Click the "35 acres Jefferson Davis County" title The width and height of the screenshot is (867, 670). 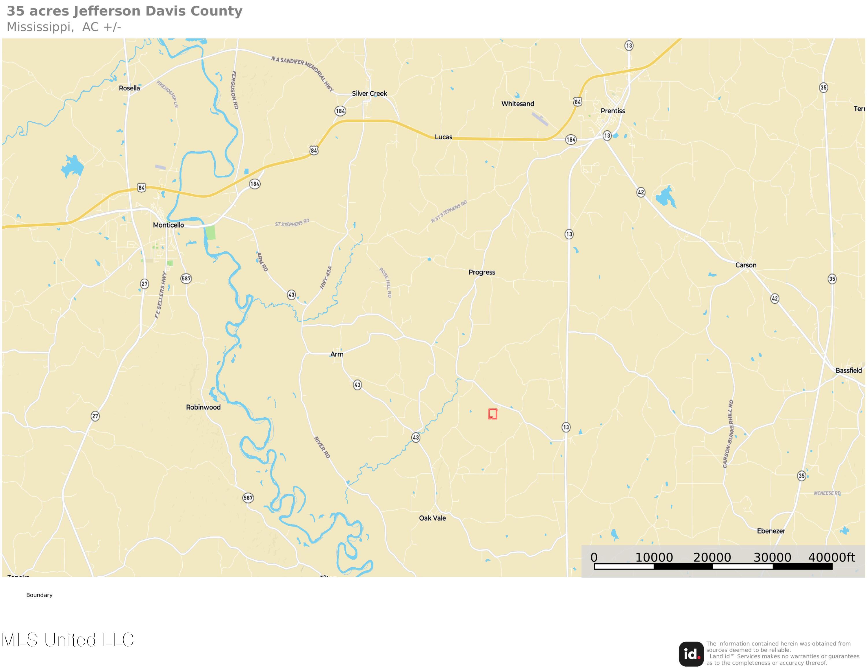tap(124, 11)
